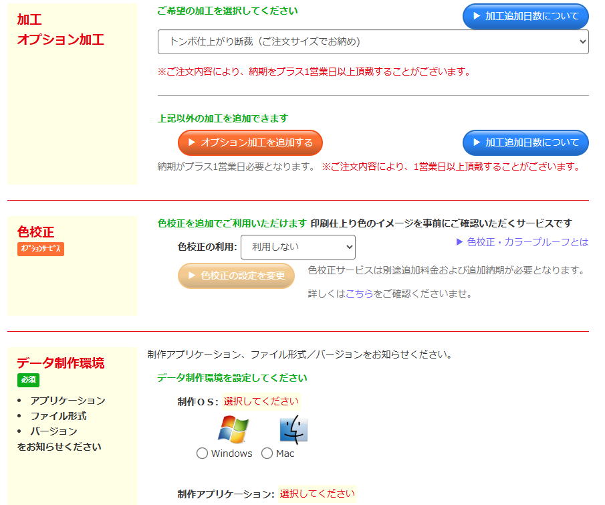Open the 色校正・カラープルーフとは link
605x505 pixels.
(x=522, y=242)
